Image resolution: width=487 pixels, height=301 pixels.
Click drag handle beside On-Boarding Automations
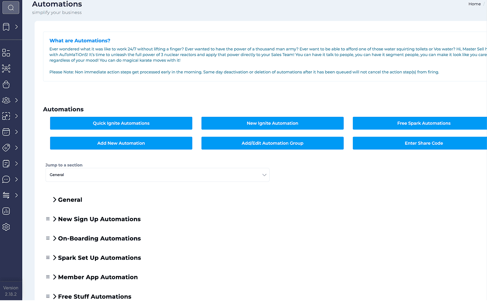(48, 238)
